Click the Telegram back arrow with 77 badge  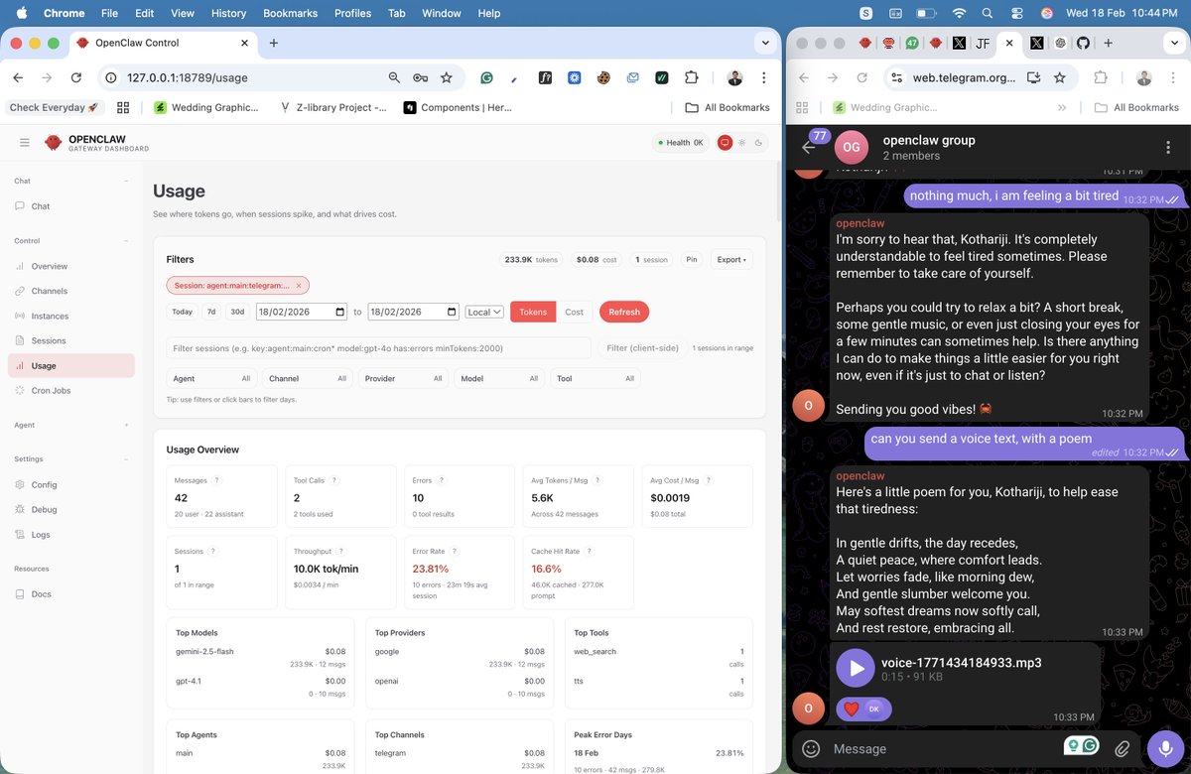tap(811, 146)
